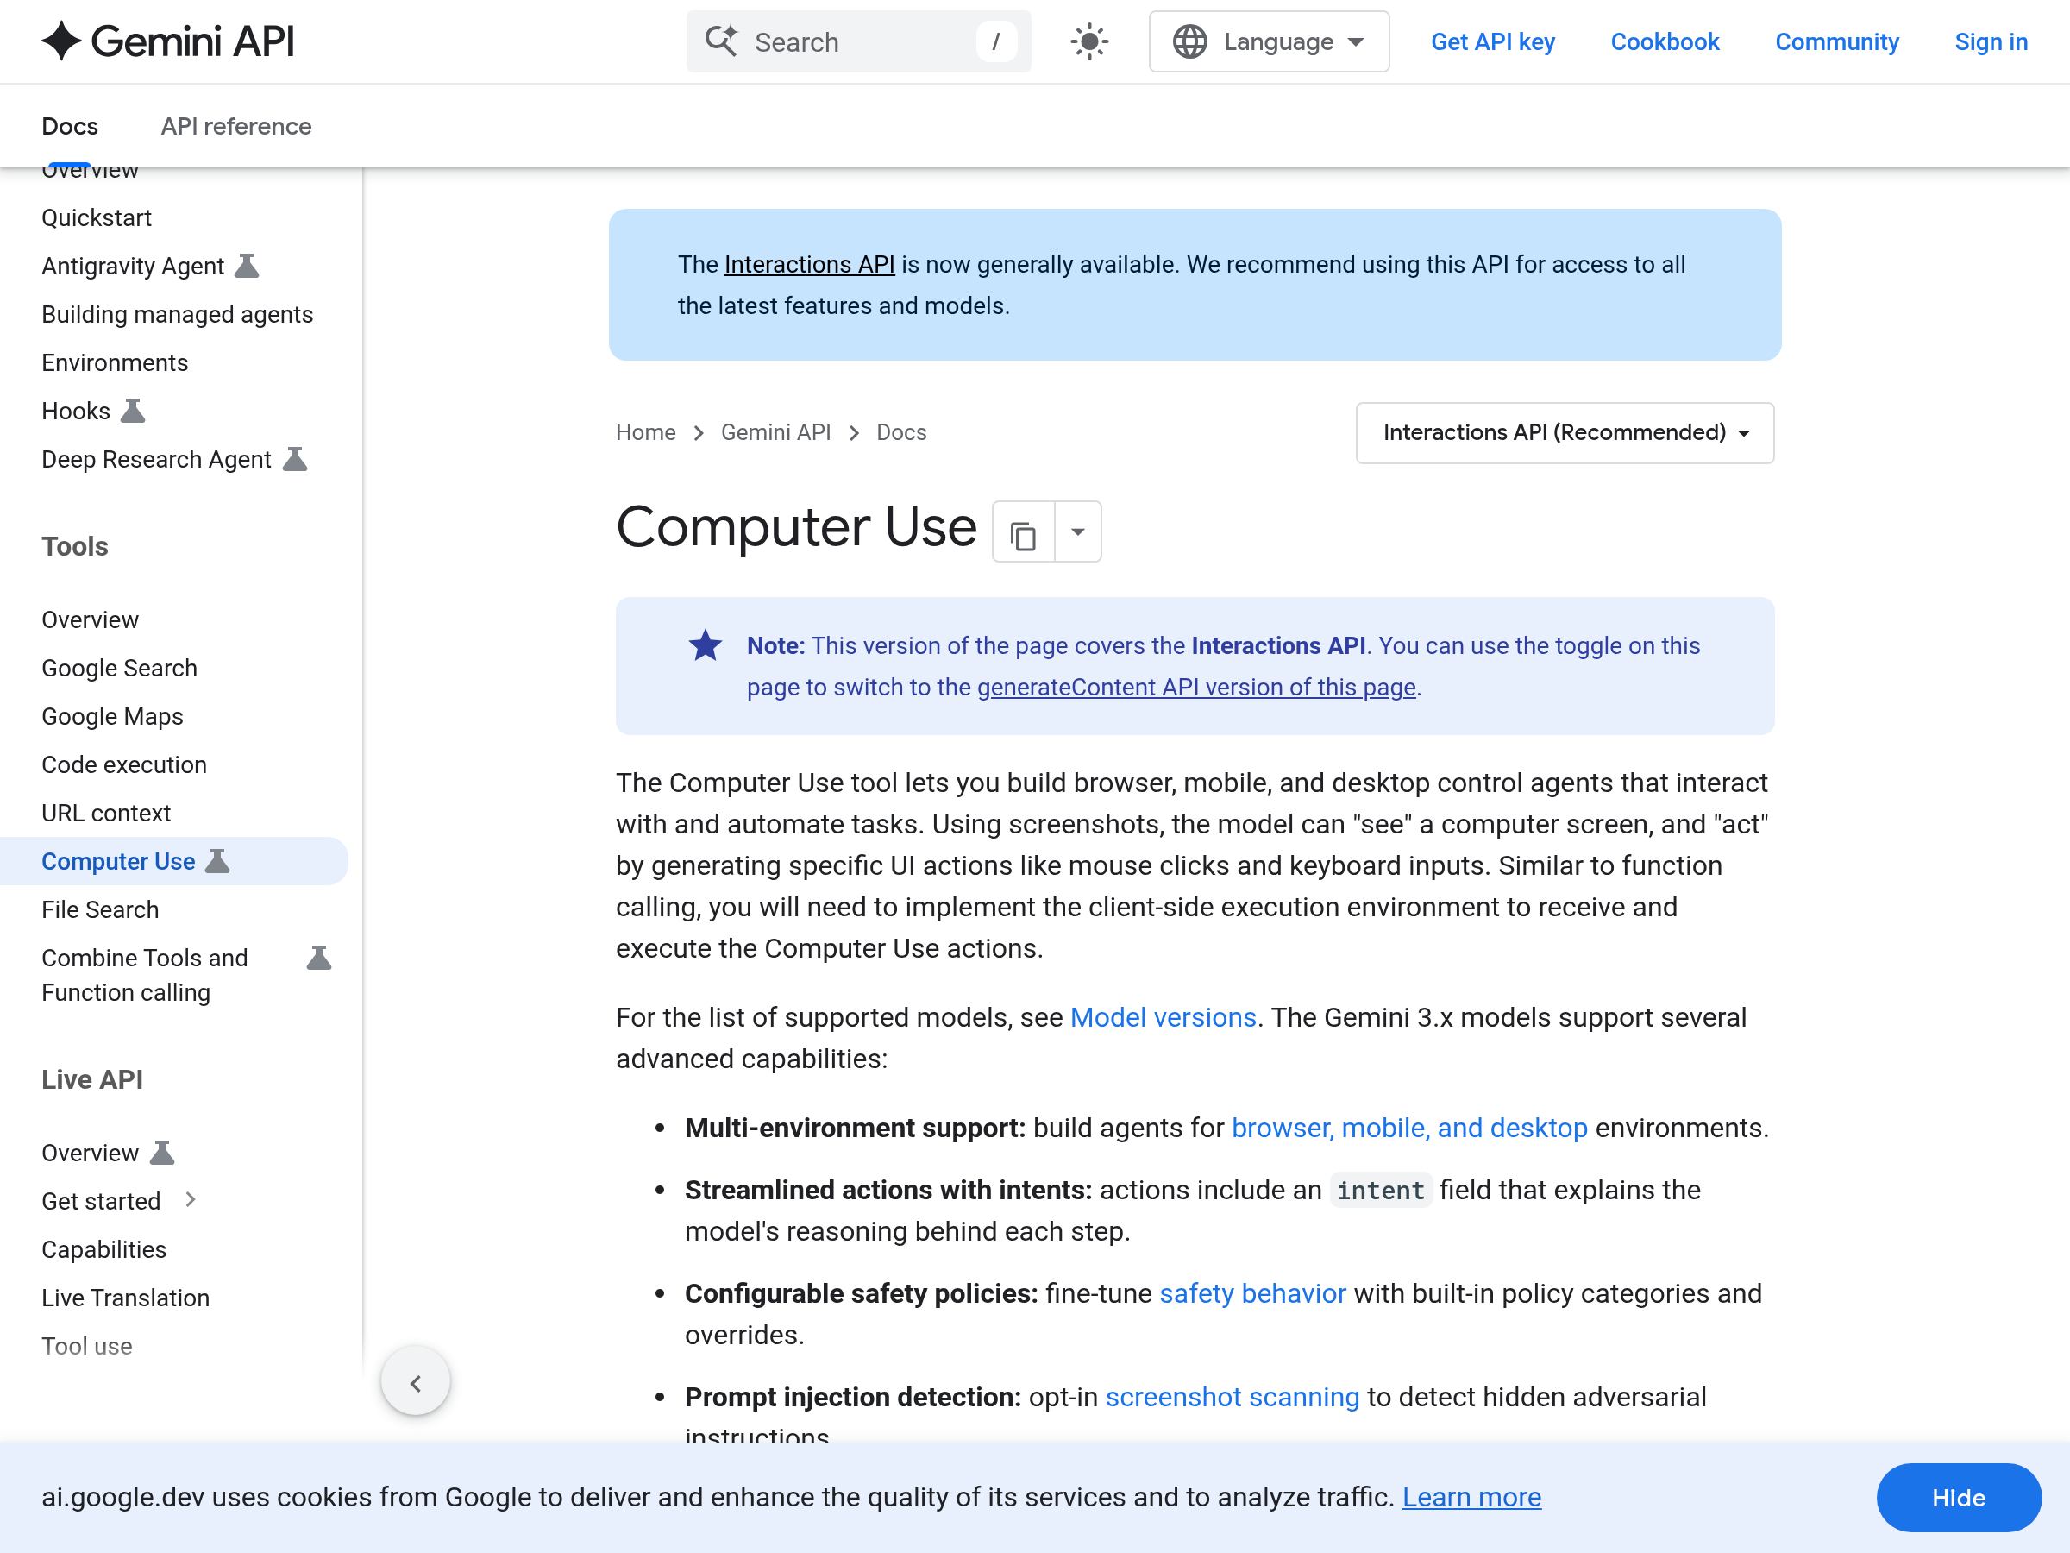2070x1553 pixels.
Task: Click the star icon in the note box
Action: (706, 646)
